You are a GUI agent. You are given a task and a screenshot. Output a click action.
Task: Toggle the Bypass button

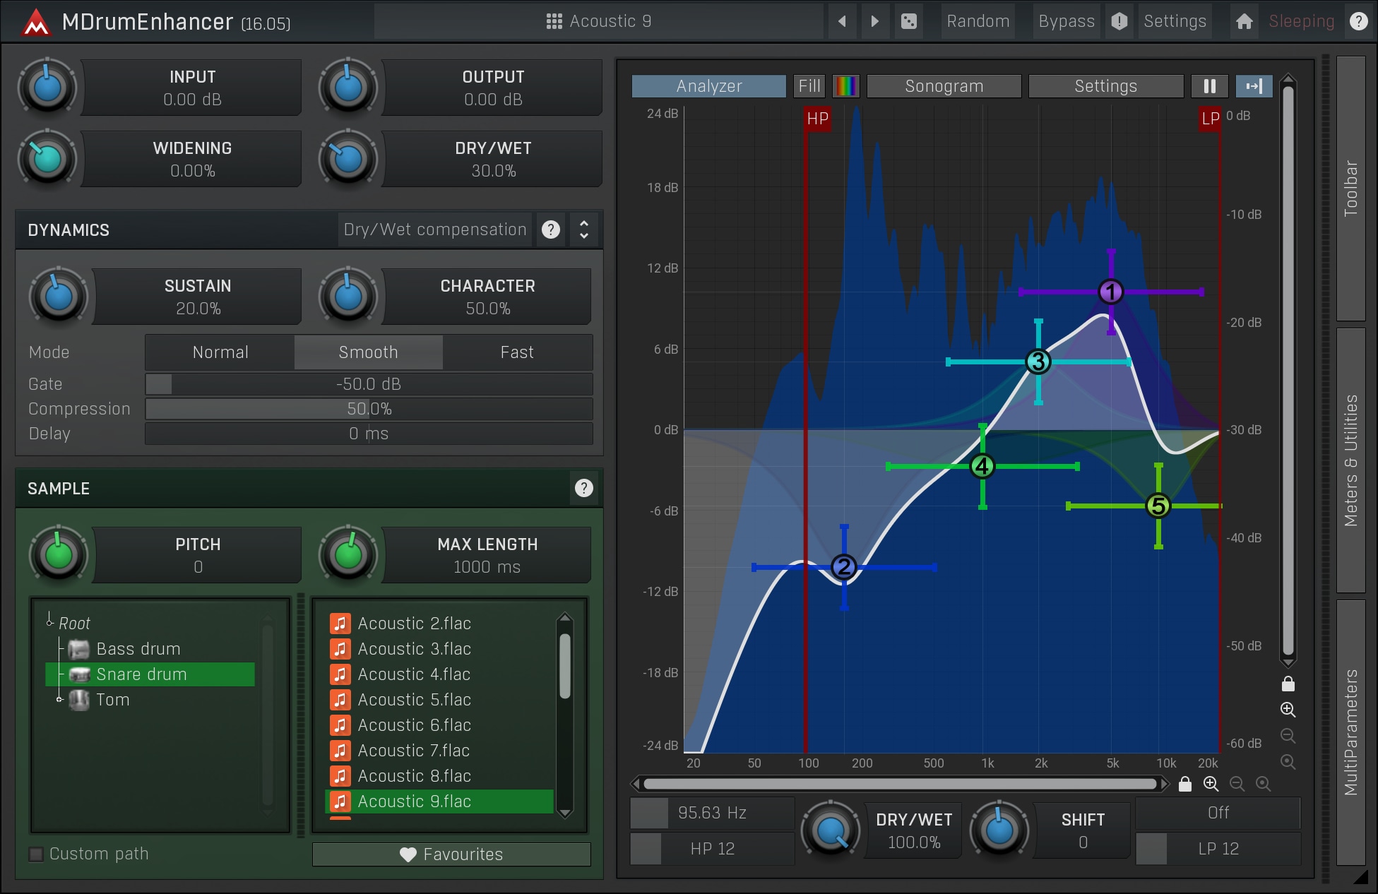1067,21
